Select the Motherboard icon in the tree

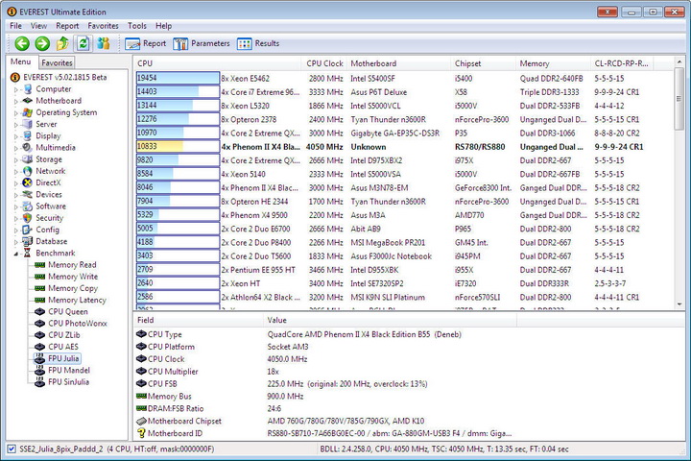28,101
